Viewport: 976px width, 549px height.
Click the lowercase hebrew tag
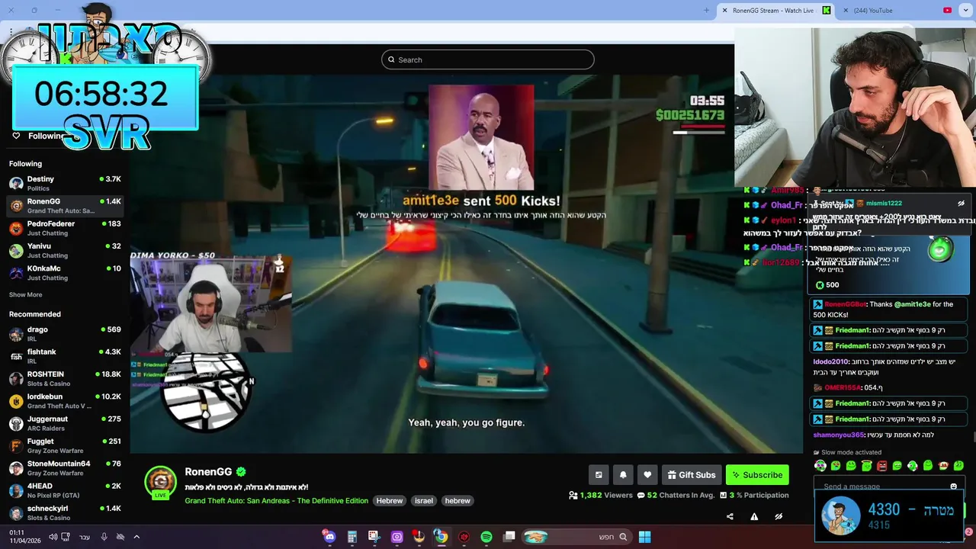457,501
